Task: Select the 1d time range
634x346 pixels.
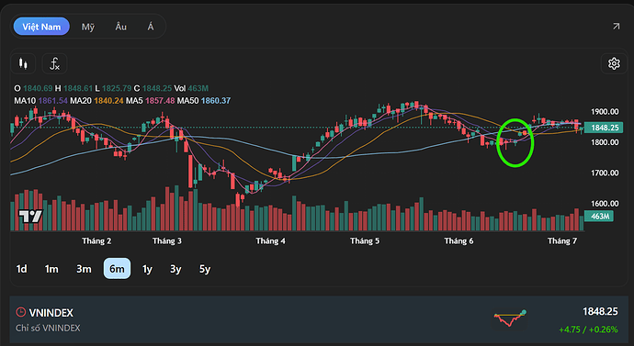Action: pos(21,269)
